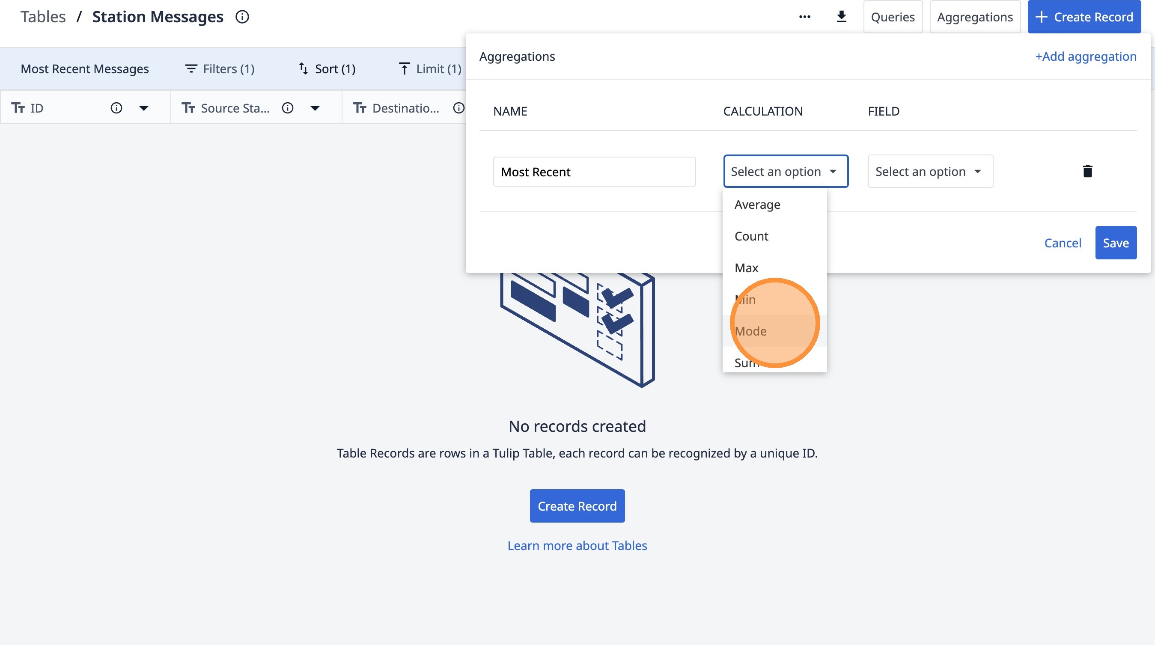
Task: Open the three-dot more options menu
Action: [x=804, y=17]
